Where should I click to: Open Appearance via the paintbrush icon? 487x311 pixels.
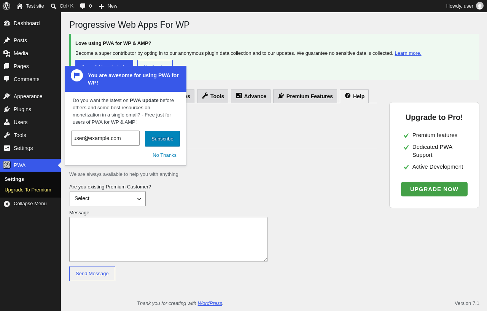pos(7,96)
